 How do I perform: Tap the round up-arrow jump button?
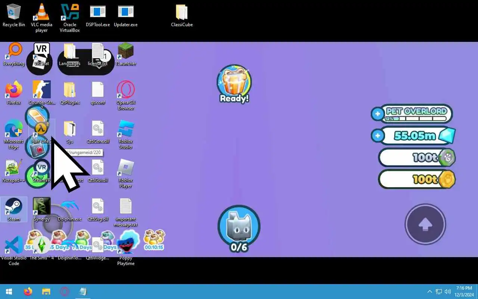coord(425,224)
